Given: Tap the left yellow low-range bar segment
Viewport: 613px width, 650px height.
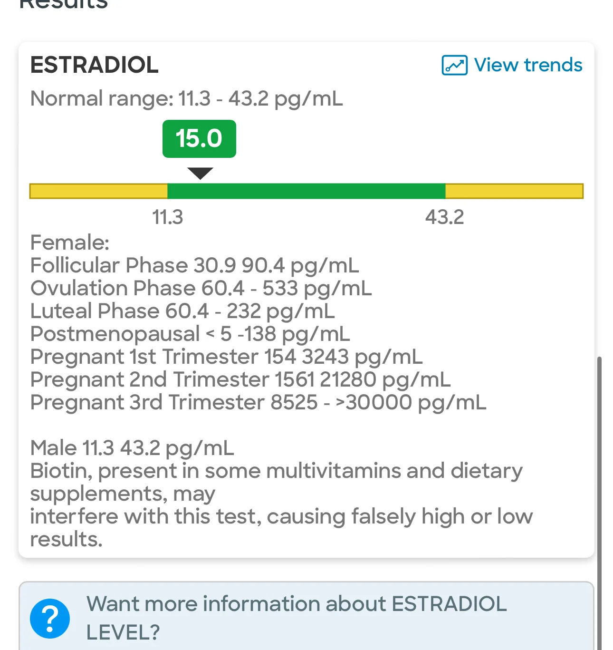Looking at the screenshot, I should pyautogui.click(x=99, y=191).
